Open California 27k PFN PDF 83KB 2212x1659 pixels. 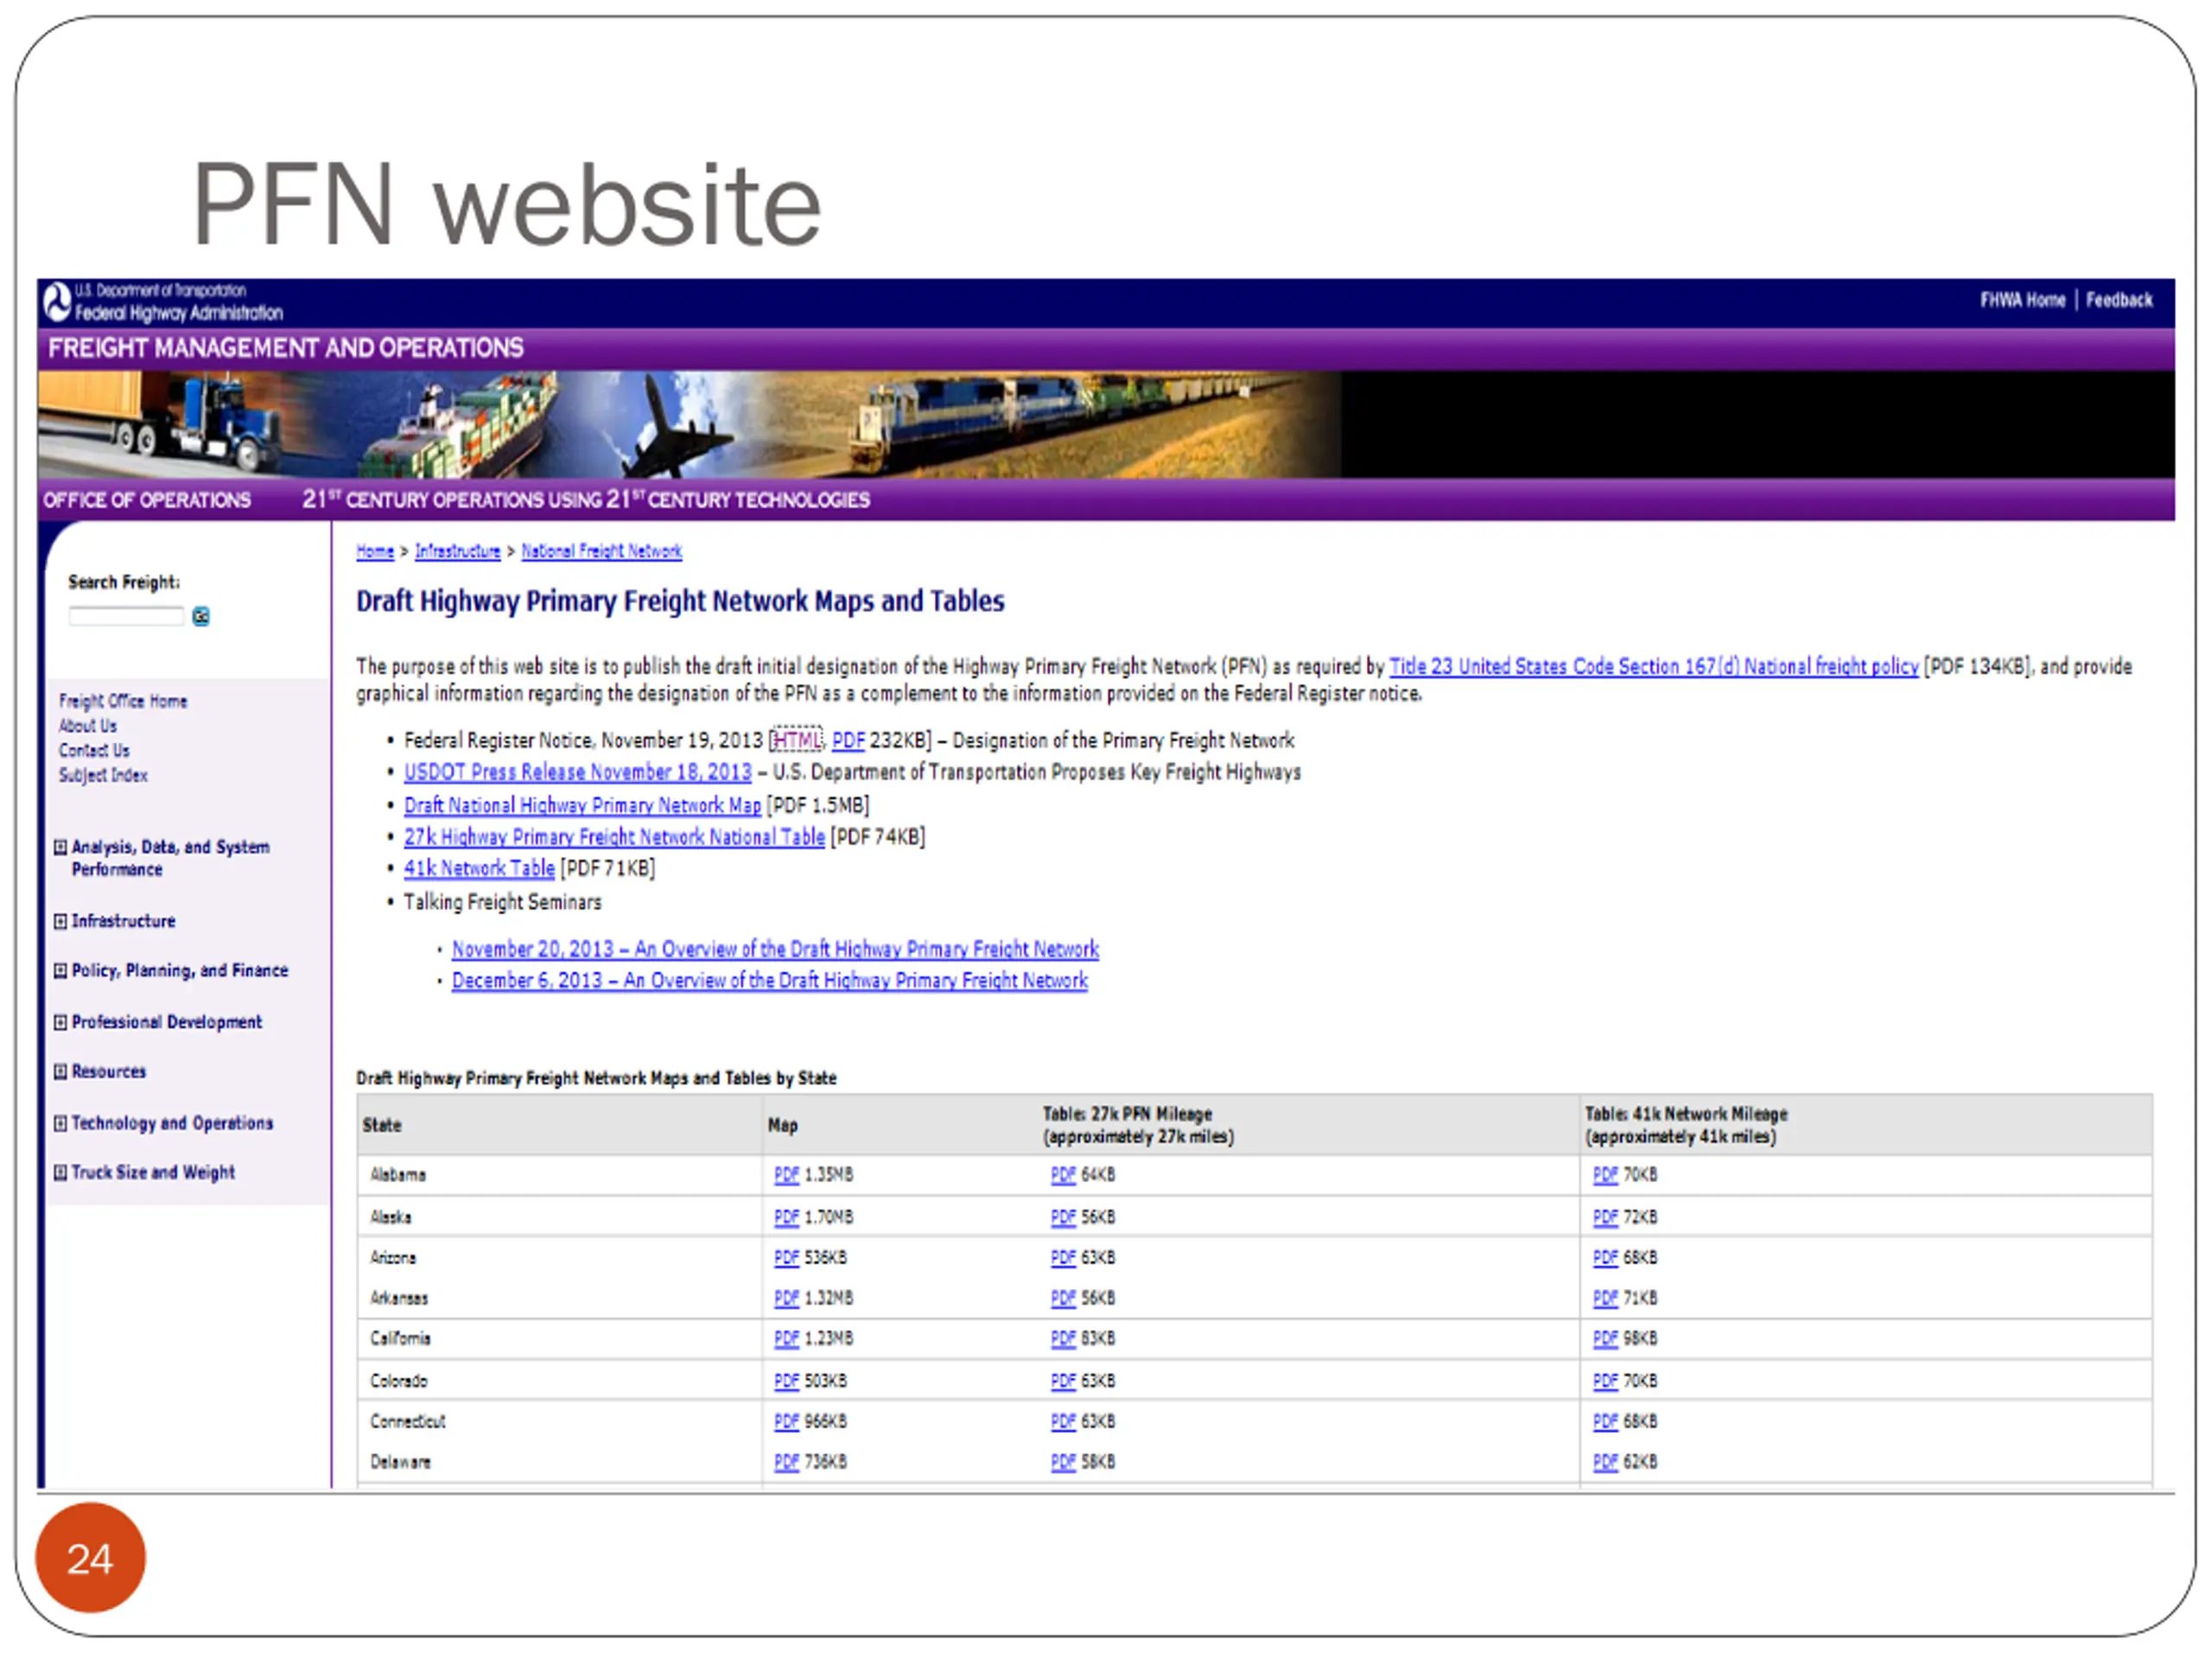[x=1063, y=1339]
